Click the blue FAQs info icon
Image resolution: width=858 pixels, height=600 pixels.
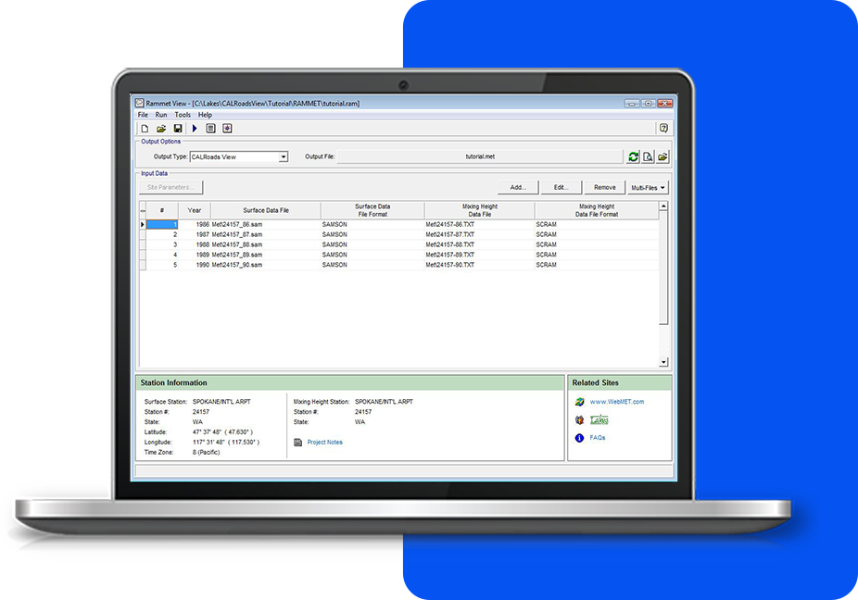pyautogui.click(x=579, y=438)
